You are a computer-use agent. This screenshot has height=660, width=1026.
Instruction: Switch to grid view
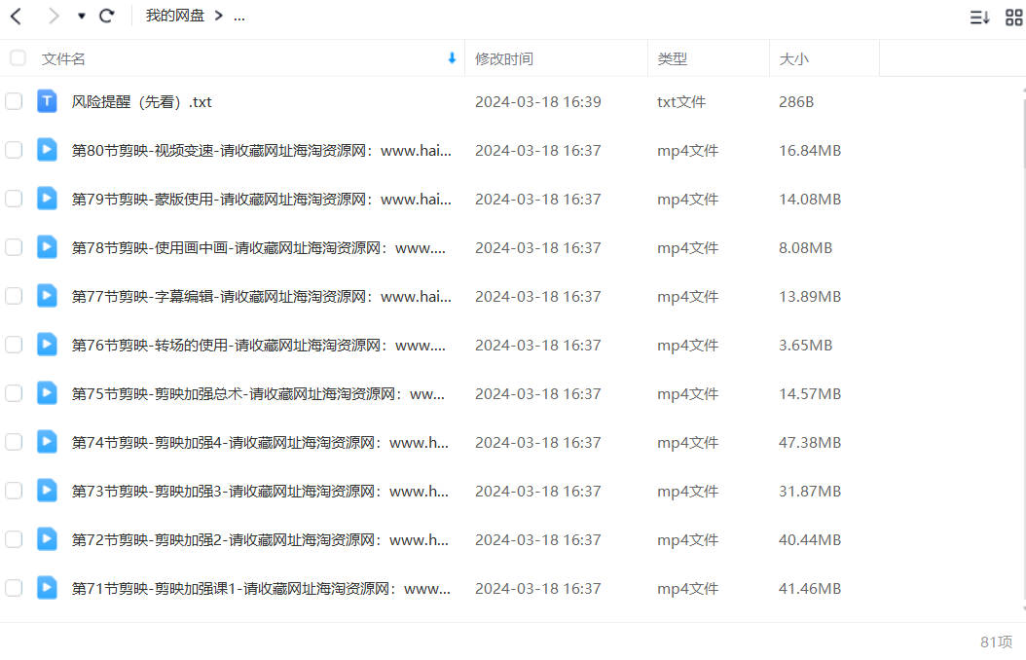(x=1013, y=17)
